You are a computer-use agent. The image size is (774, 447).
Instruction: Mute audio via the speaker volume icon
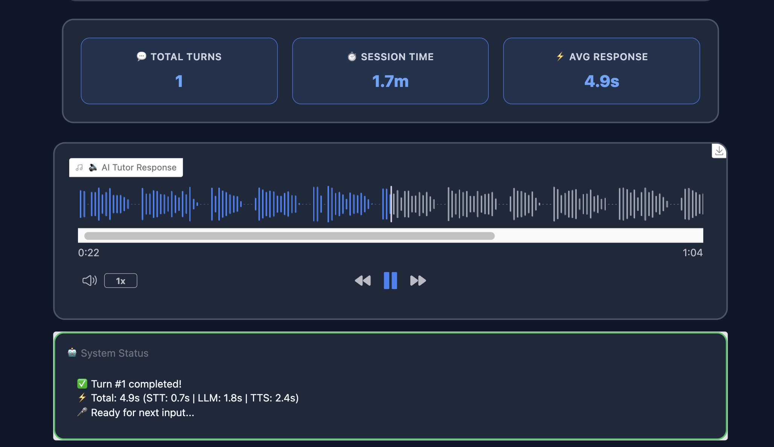tap(89, 281)
